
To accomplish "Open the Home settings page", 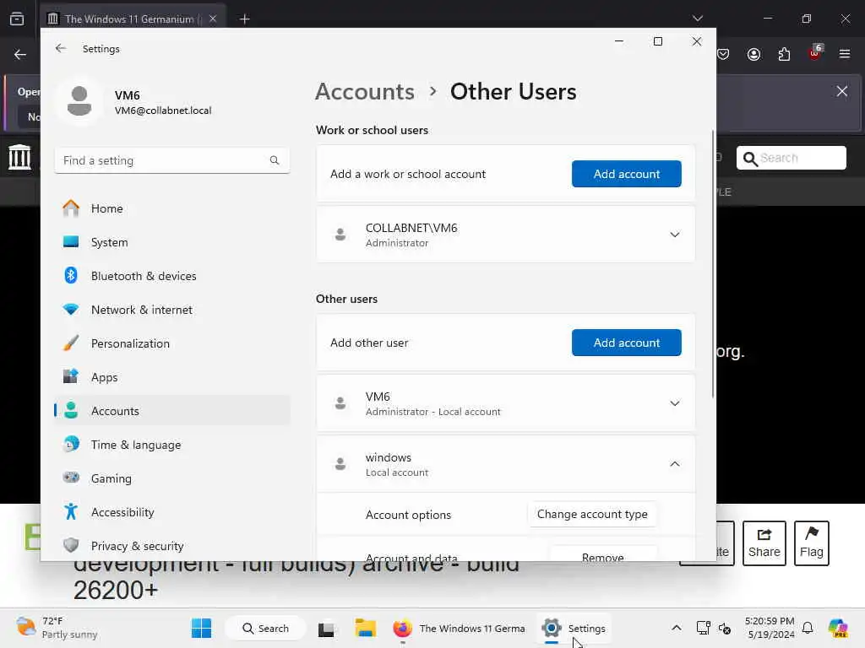I will pyautogui.click(x=172, y=208).
